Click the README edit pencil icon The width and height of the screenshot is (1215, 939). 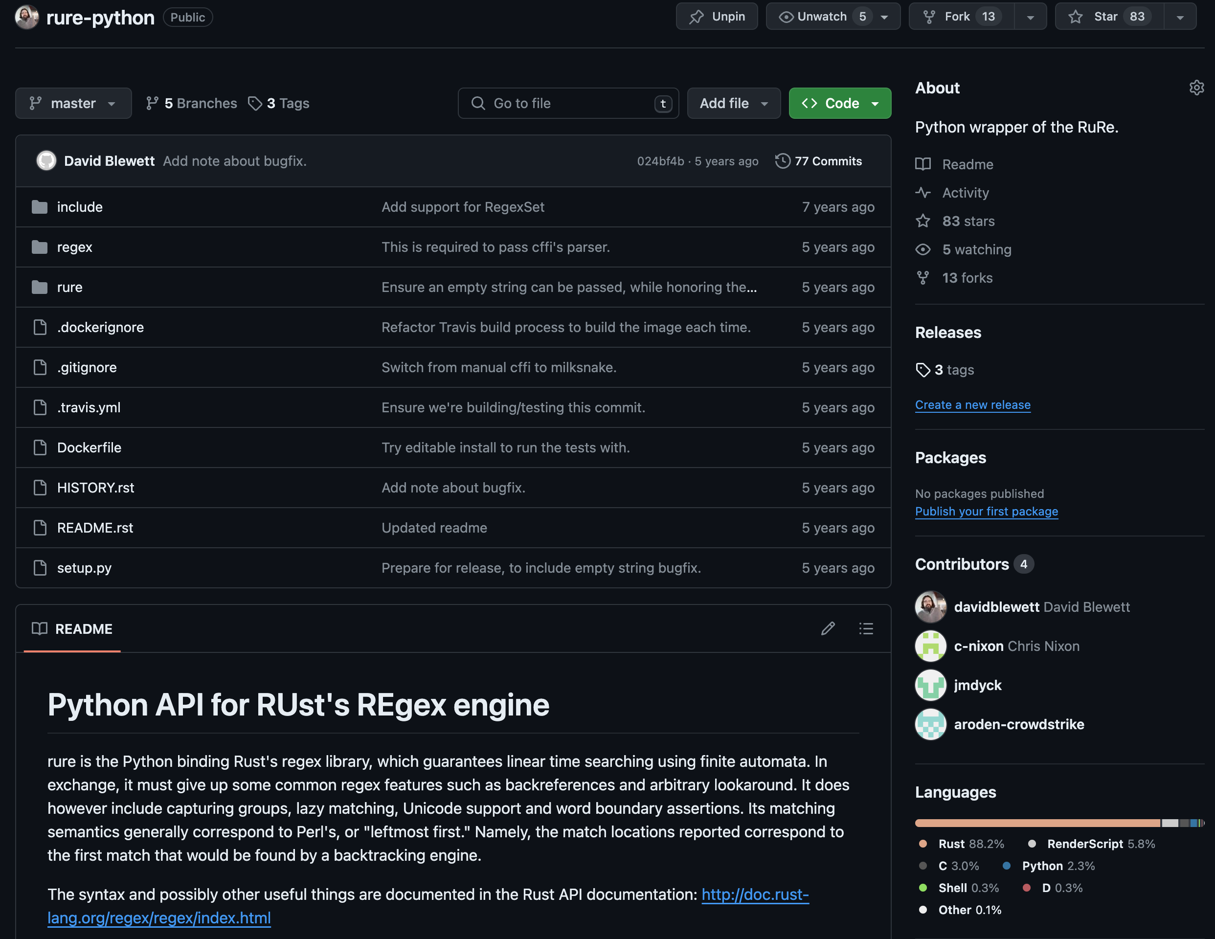click(x=828, y=628)
